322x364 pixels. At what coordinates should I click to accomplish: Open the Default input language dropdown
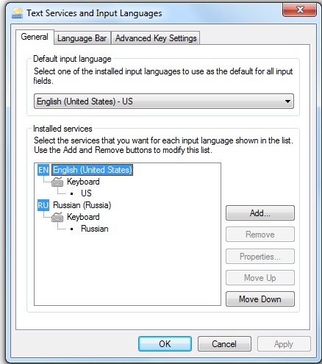[x=164, y=101]
